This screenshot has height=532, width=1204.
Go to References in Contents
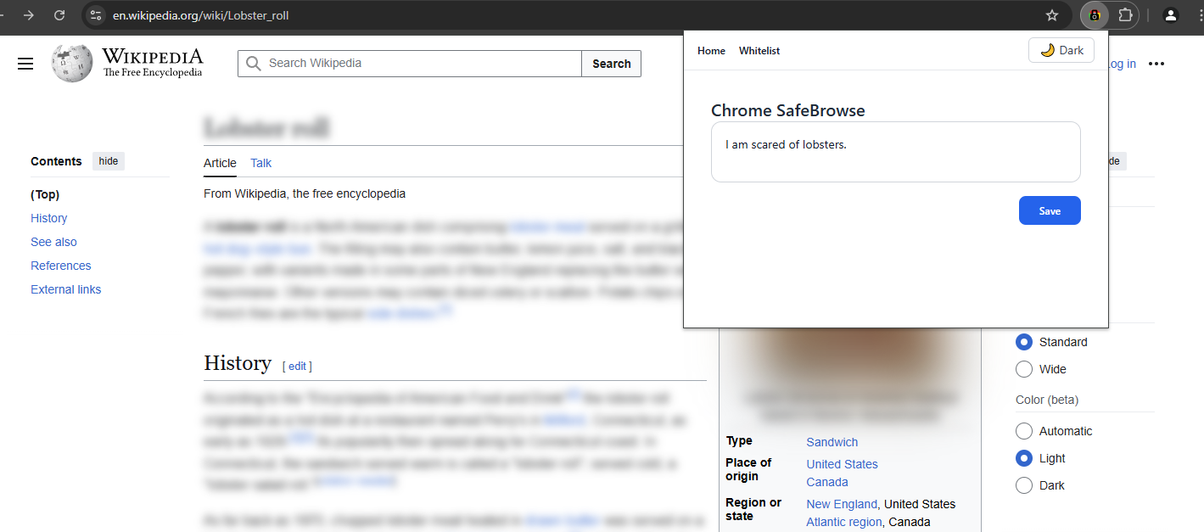pyautogui.click(x=60, y=266)
